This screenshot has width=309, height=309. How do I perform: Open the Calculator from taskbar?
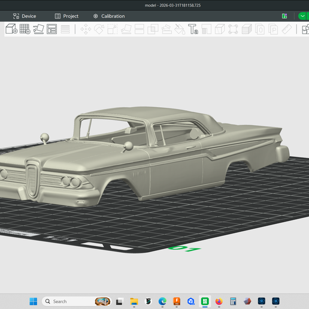point(233,301)
